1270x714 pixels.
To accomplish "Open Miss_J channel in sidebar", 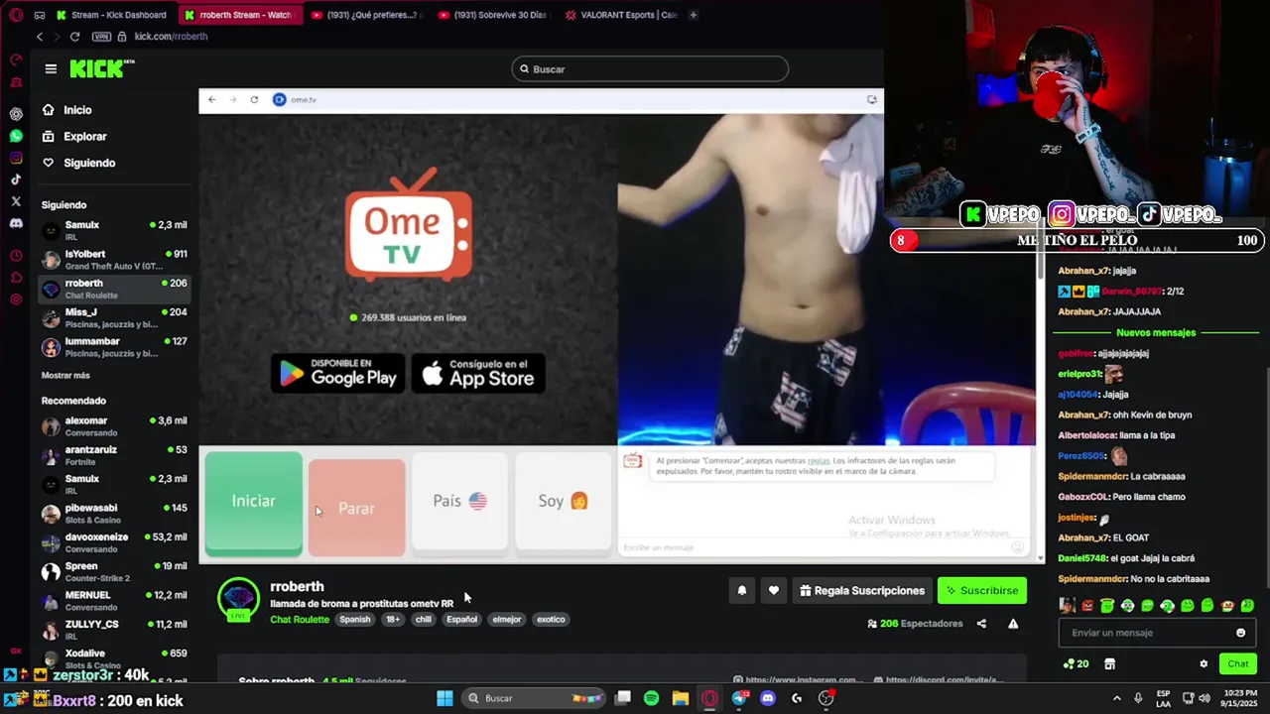I will point(114,318).
